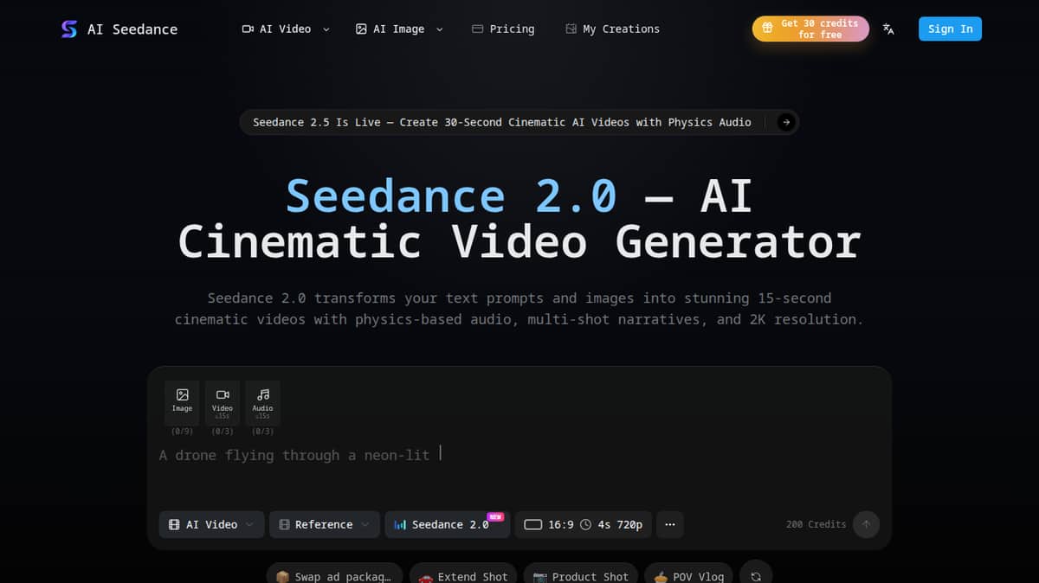Image resolution: width=1039 pixels, height=583 pixels.
Task: Expand the AI Image navigation menu
Action: (399, 29)
